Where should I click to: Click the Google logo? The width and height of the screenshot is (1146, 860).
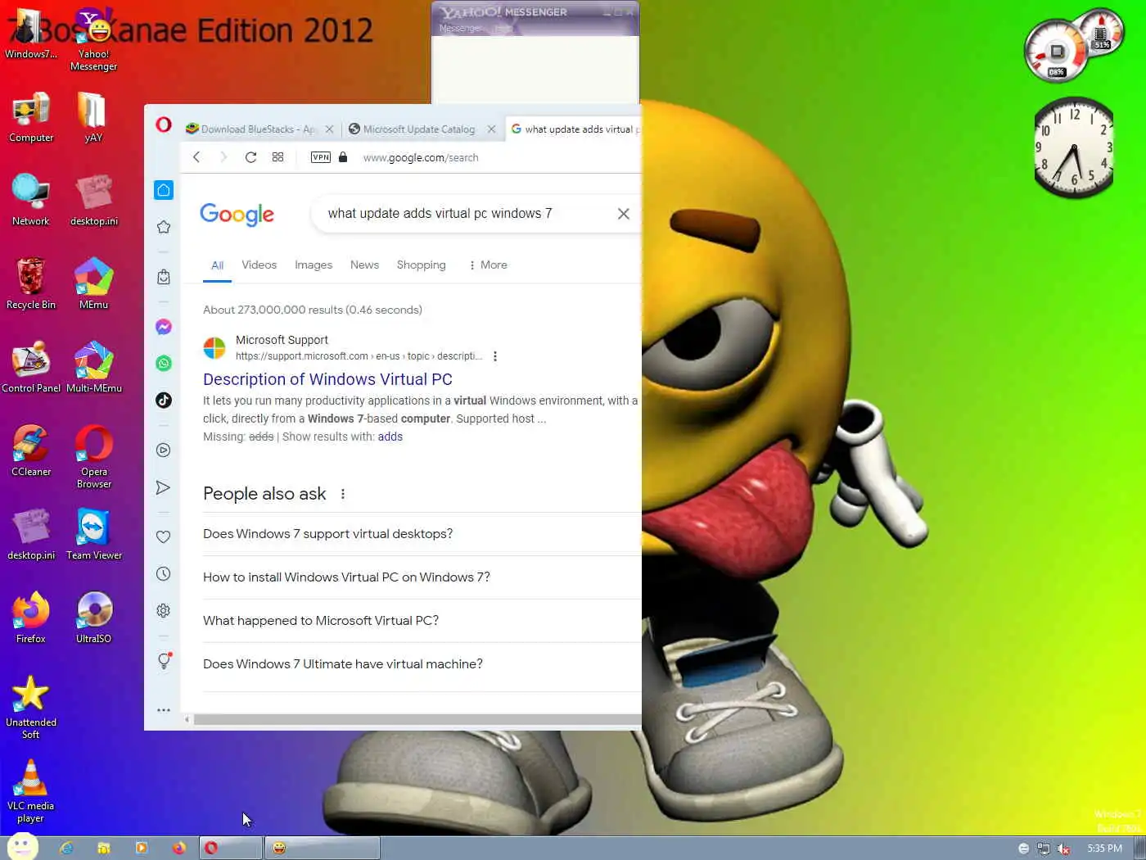point(237,215)
